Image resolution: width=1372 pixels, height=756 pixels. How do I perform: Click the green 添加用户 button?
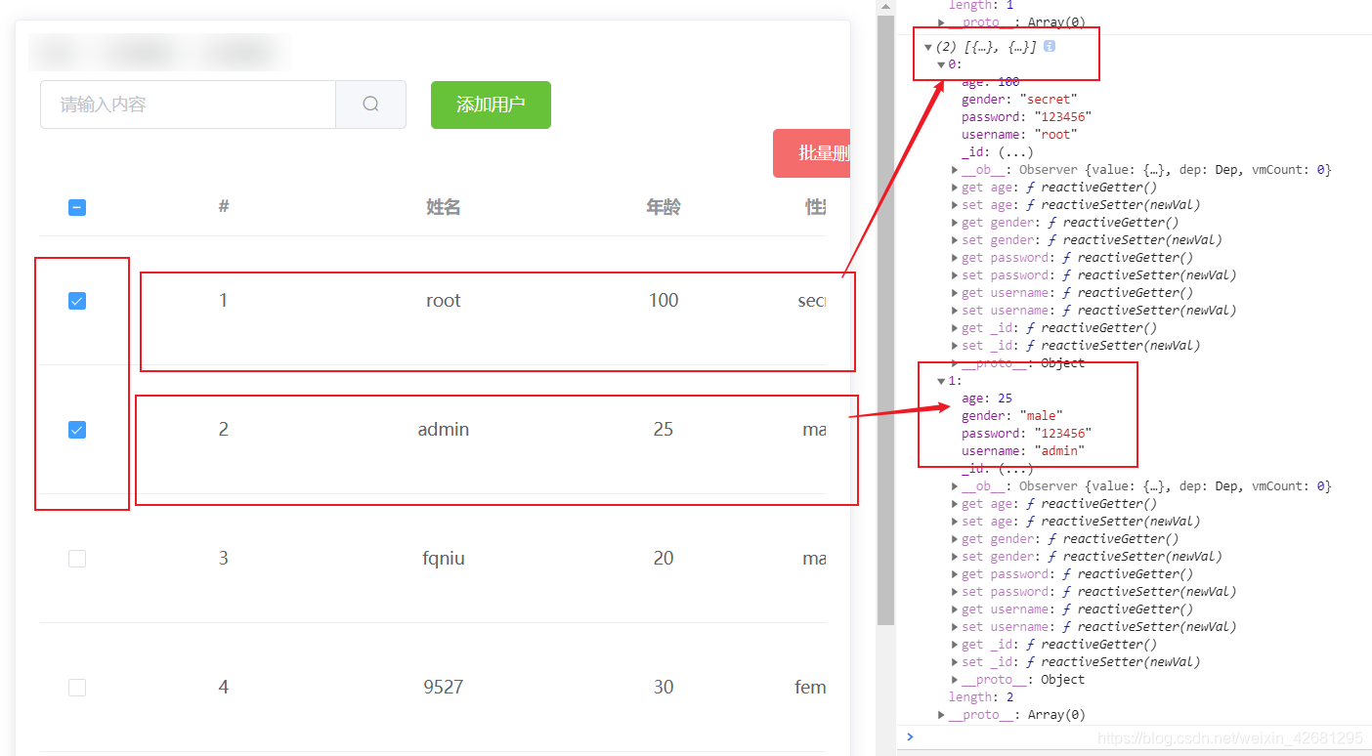[491, 105]
